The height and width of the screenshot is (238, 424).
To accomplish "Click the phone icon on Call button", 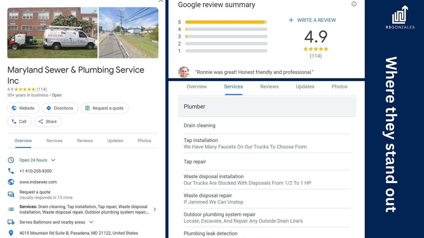I will 14,122.
